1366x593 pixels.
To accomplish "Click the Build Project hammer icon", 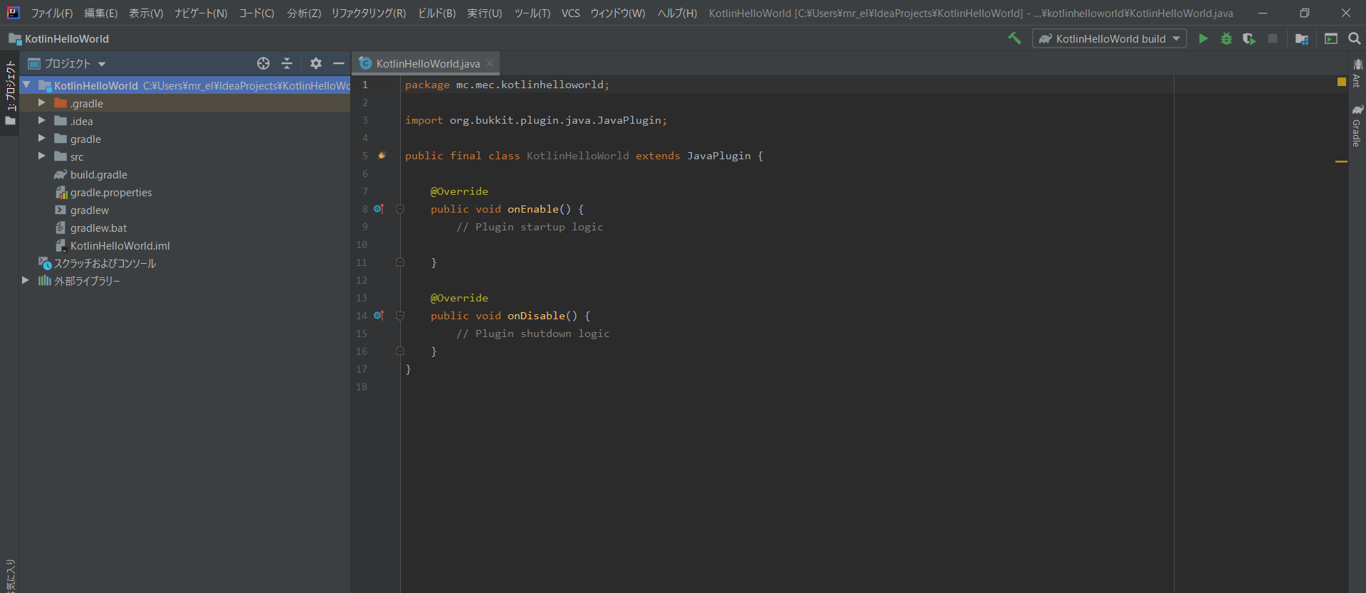I will 1014,38.
